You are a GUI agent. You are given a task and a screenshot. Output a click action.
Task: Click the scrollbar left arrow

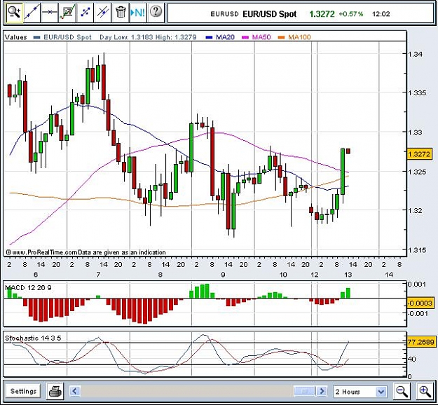click(x=74, y=391)
